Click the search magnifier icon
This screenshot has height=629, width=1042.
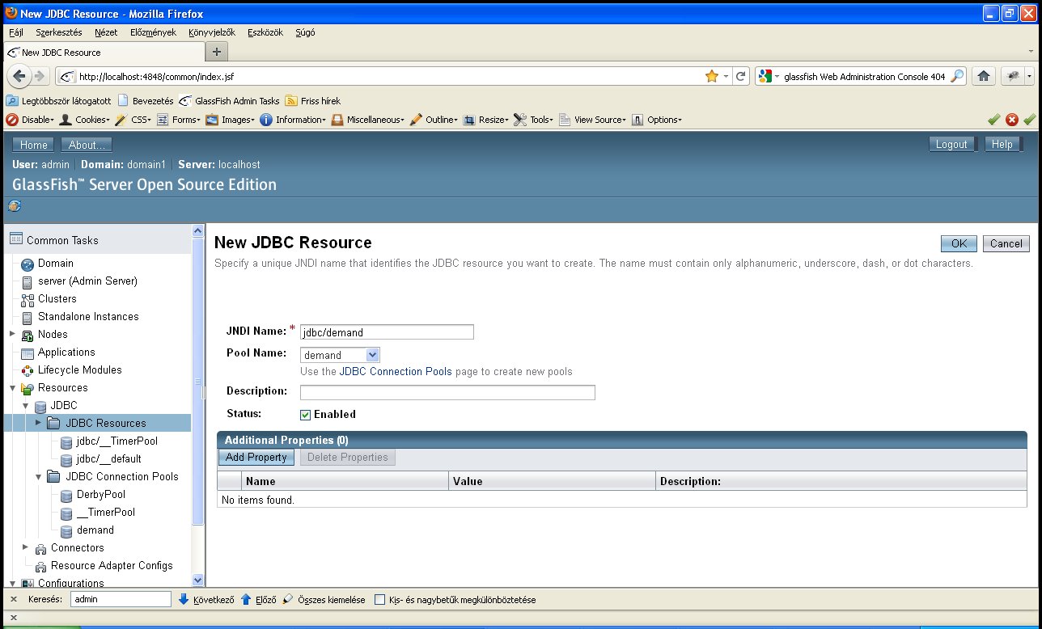tap(957, 76)
